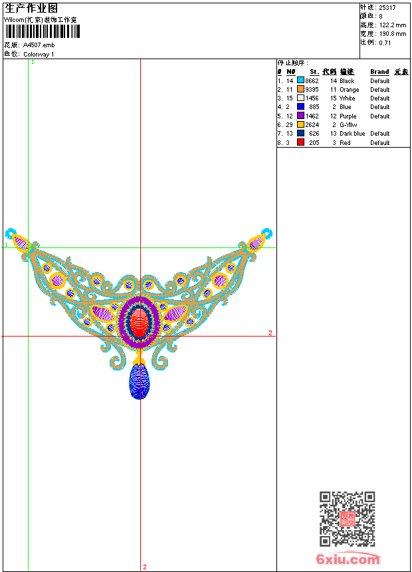412x572 pixels.
Task: Select stitch count 8662 in row 1
Action: [x=312, y=81]
